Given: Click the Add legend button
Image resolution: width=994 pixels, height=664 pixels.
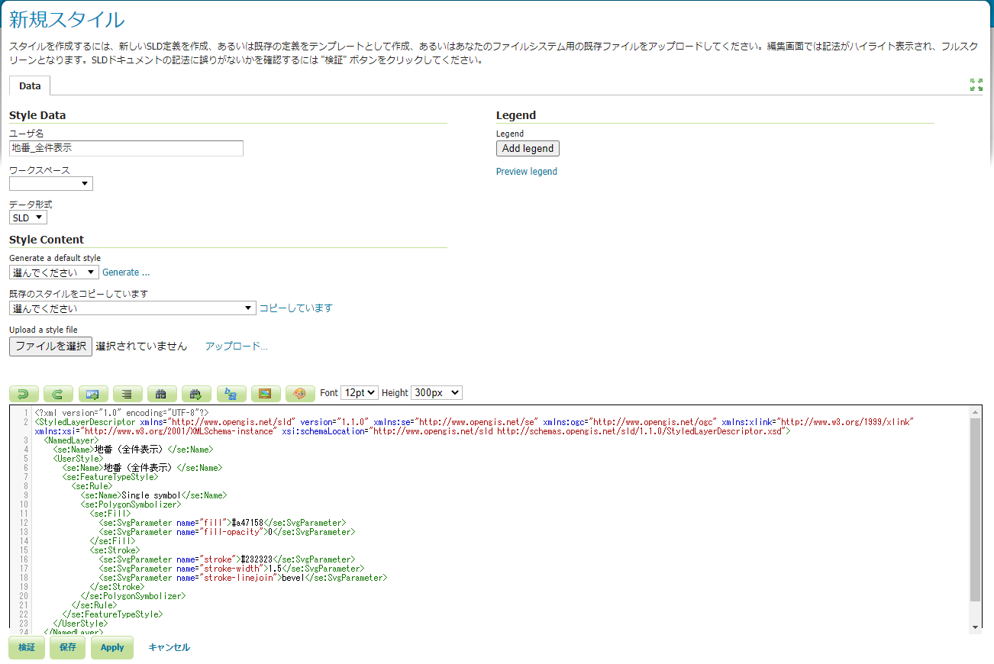Looking at the screenshot, I should click(528, 149).
